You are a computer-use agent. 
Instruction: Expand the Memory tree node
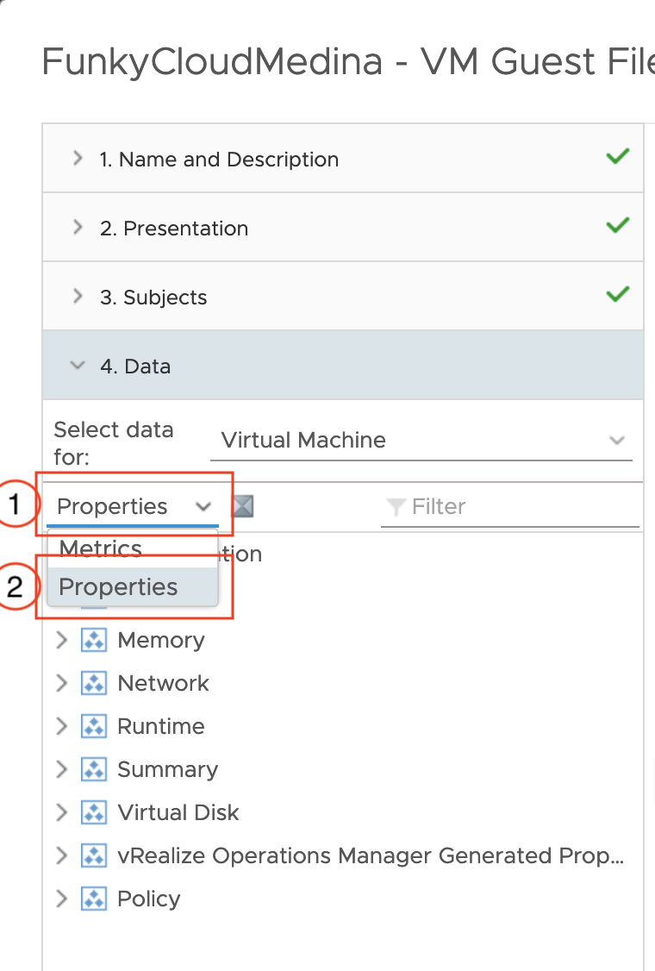[x=61, y=641]
